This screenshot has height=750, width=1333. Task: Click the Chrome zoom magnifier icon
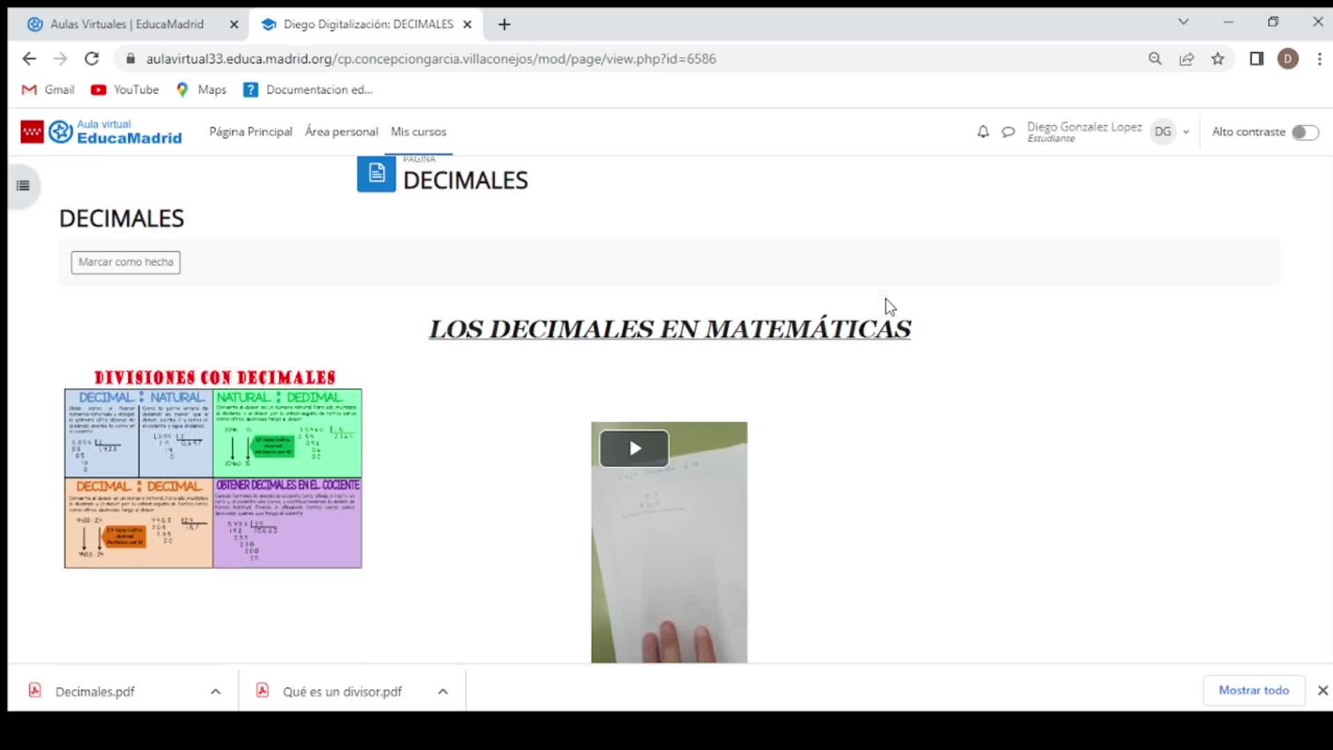(x=1155, y=59)
